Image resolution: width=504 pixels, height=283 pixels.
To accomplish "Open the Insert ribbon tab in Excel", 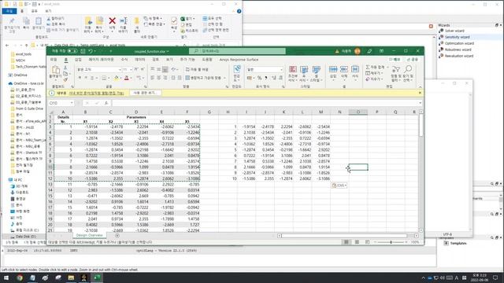I will (78, 60).
